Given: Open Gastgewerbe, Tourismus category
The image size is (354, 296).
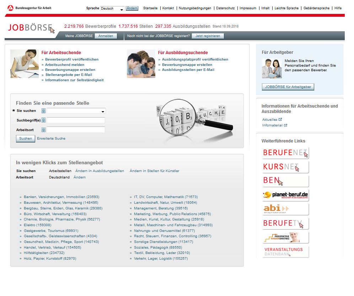Looking at the screenshot, I should click(51, 231).
